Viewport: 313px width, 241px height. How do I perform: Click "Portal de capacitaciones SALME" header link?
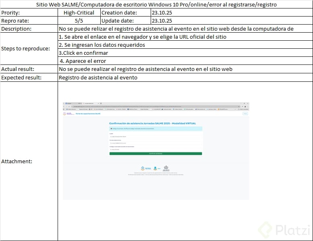click(x=88, y=114)
